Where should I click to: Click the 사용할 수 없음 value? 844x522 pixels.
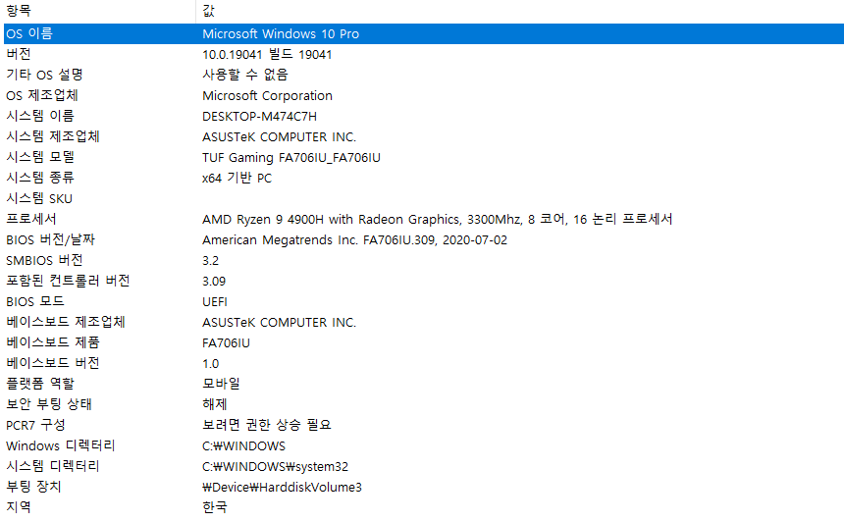(245, 75)
